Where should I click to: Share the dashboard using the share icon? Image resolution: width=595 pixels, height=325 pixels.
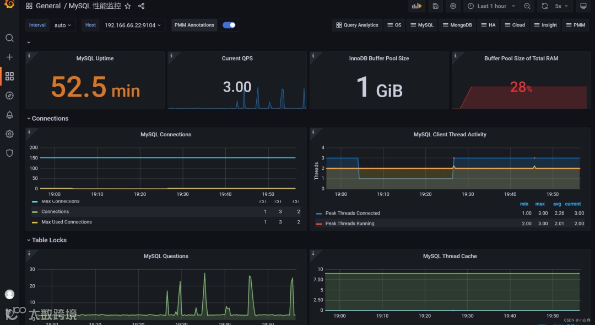click(x=141, y=6)
